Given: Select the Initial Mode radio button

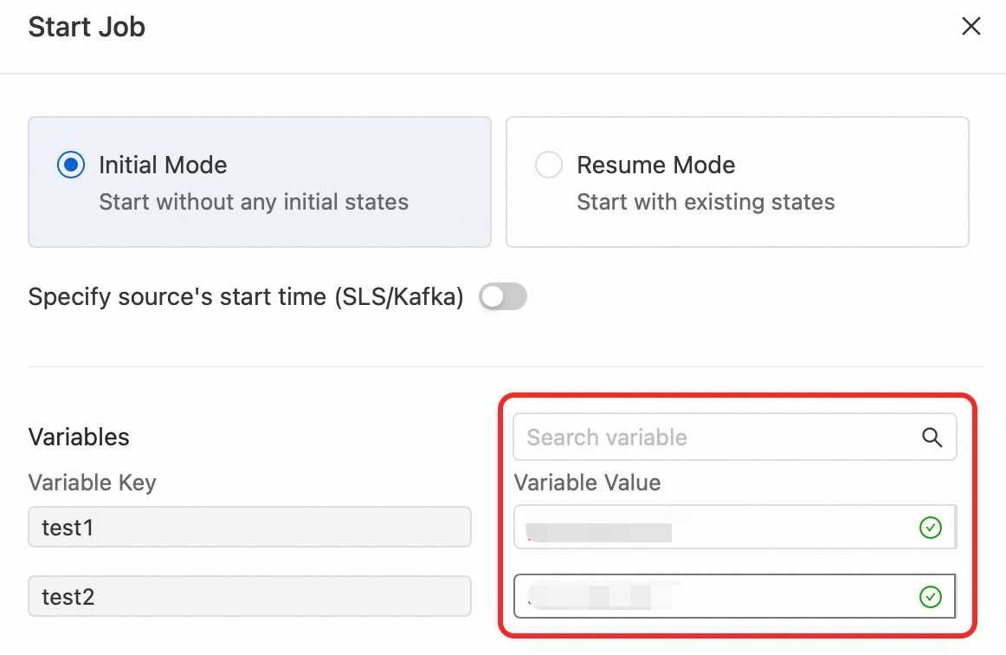Looking at the screenshot, I should 71,165.
